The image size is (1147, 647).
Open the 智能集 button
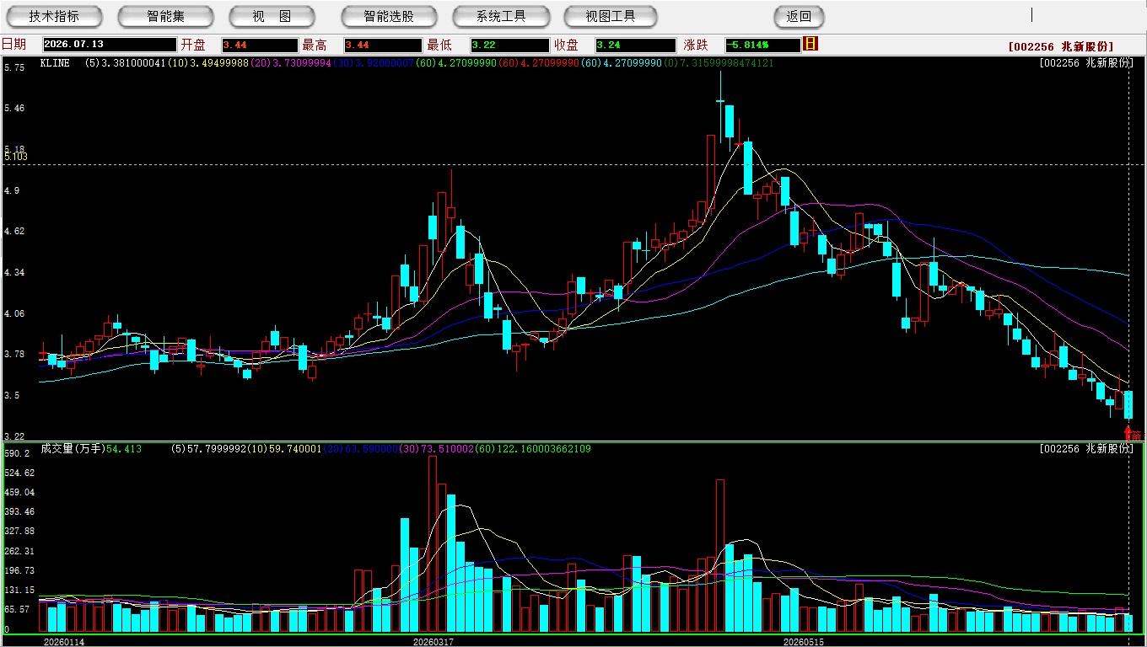165,16
